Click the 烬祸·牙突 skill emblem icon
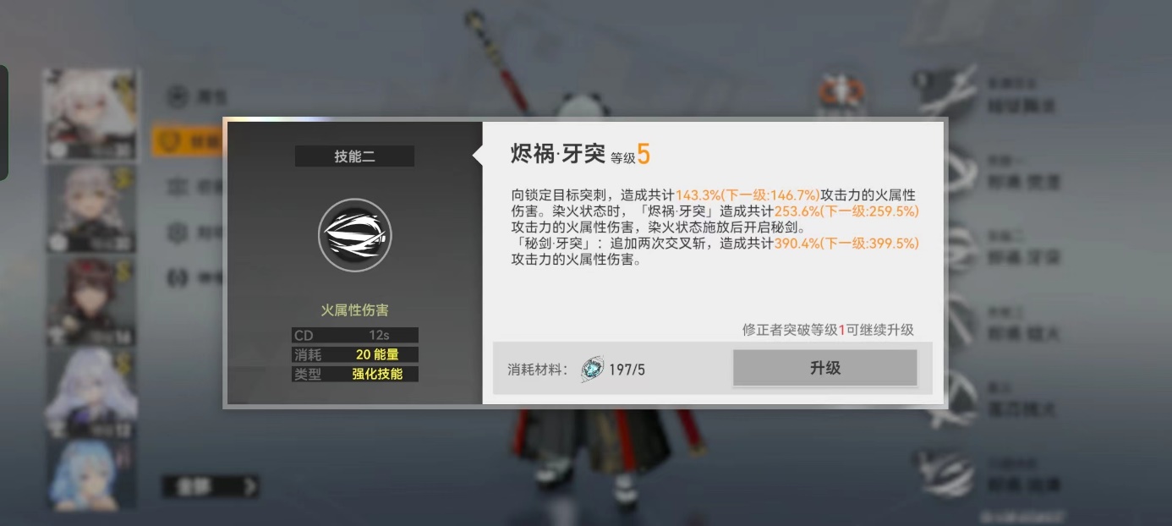Image resolution: width=1172 pixels, height=526 pixels. point(354,234)
